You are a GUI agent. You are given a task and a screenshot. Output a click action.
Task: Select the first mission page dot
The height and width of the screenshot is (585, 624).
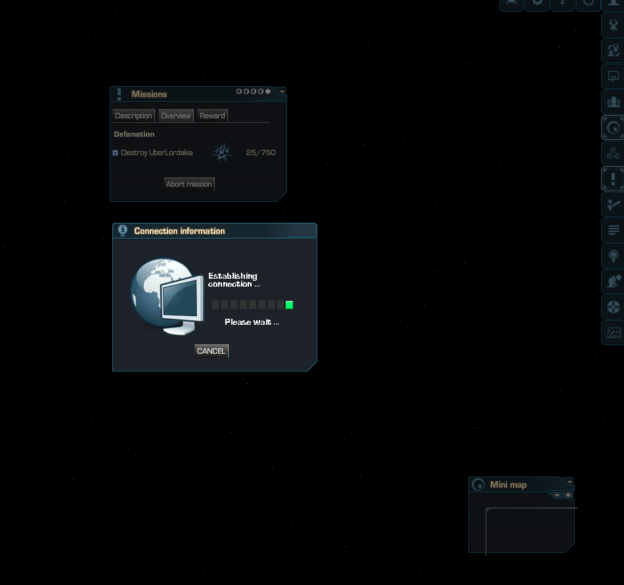click(239, 91)
